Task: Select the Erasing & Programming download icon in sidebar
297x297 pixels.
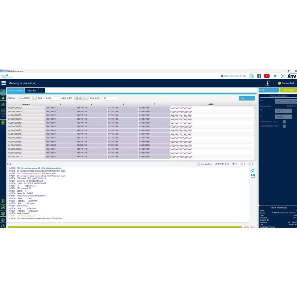Action: [x=3, y=98]
